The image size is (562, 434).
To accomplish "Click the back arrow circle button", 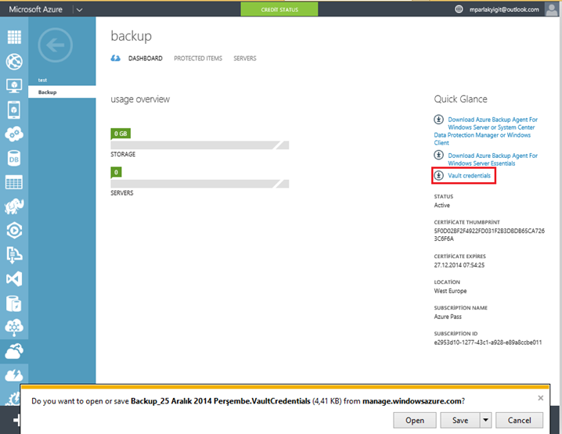I will (x=56, y=45).
